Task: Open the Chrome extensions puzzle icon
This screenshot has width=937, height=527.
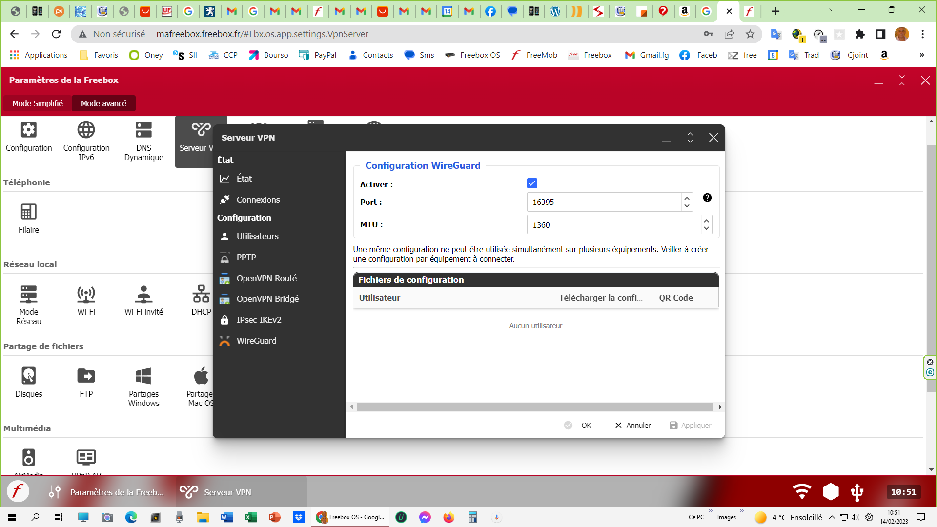Action: (860, 34)
